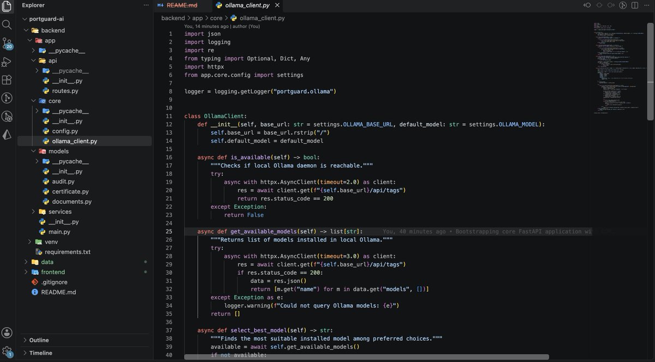The height and width of the screenshot is (362, 655).
Task: Go to previous change in editor toolbar
Action: pos(587,5)
